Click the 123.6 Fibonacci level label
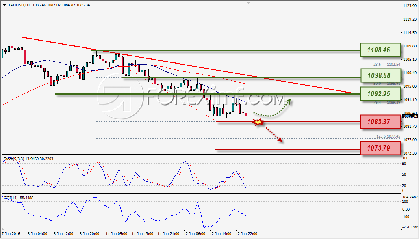 click(381, 136)
